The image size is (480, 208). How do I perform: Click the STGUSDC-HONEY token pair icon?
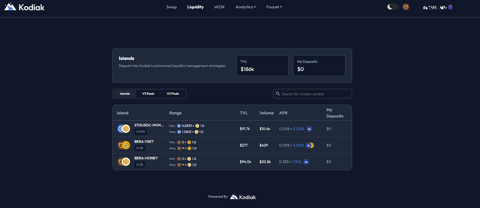[124, 129]
